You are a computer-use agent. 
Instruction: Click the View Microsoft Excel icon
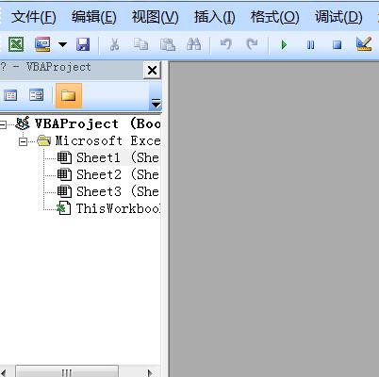16,44
